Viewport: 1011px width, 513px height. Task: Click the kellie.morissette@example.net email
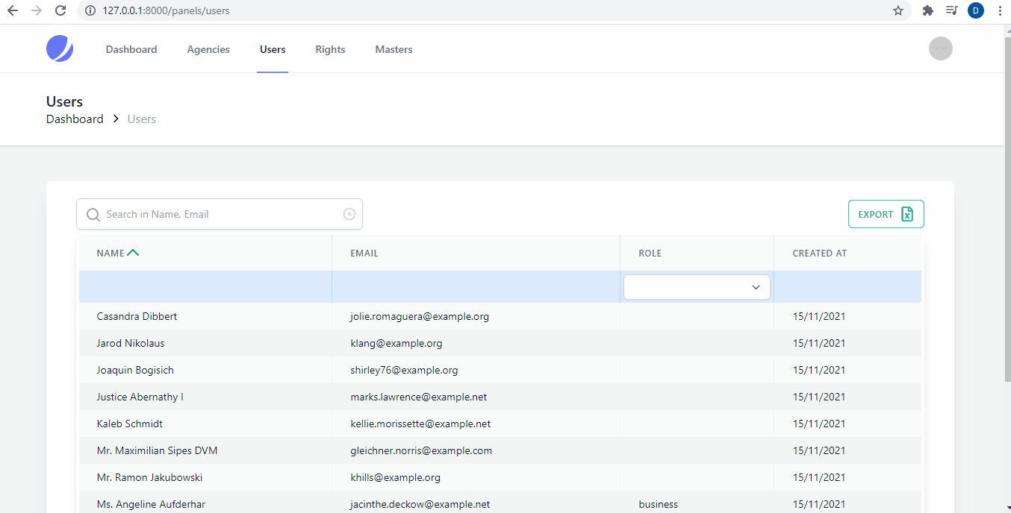point(420,424)
